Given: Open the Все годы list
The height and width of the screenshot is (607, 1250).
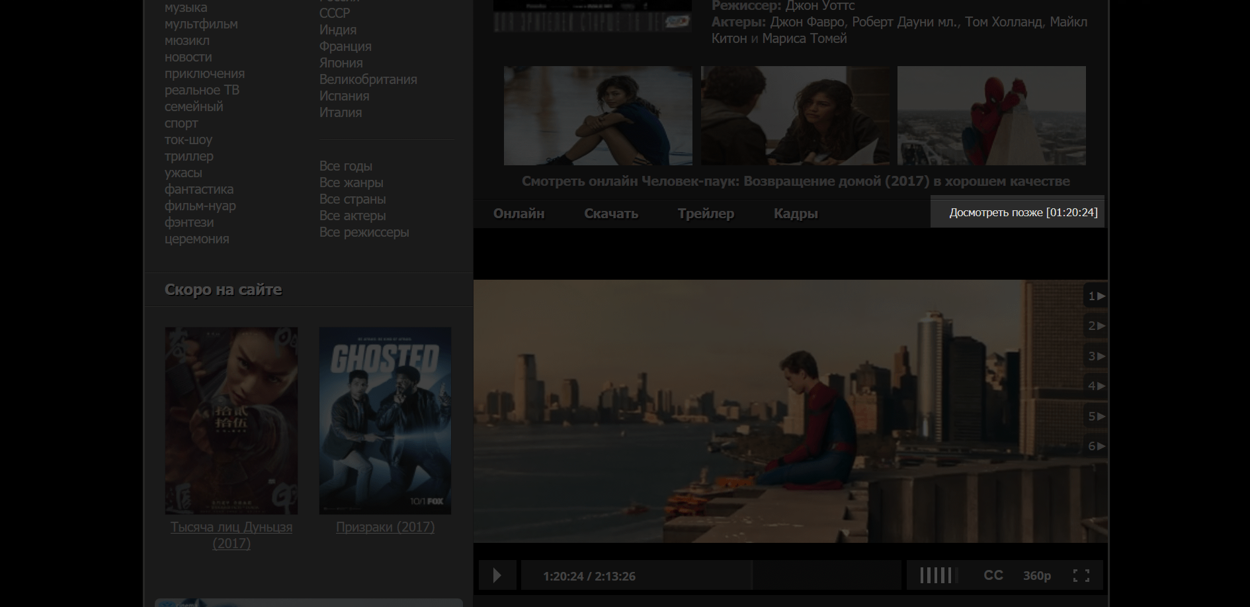Looking at the screenshot, I should (346, 166).
